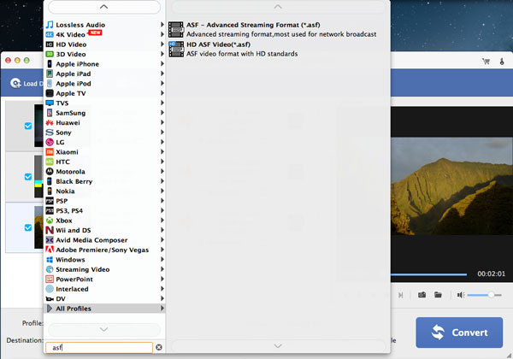Click the Apple iPod device icon

(x=50, y=84)
